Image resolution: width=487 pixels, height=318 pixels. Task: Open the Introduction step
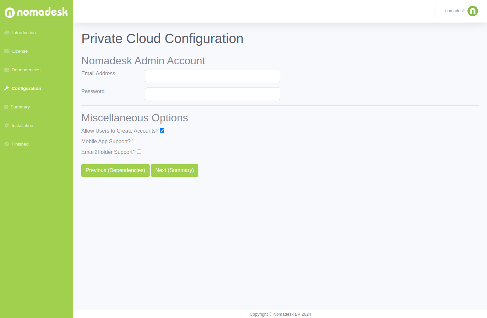tap(24, 32)
